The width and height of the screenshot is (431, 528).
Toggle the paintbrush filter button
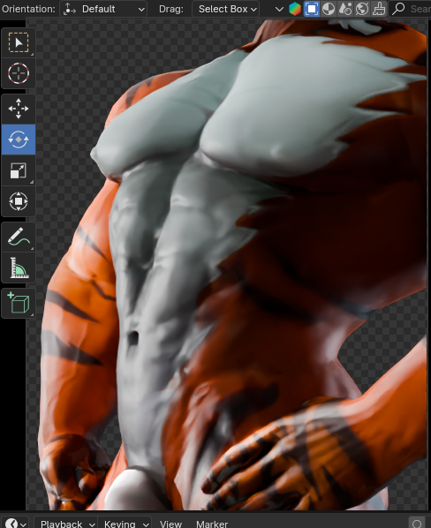[379, 9]
